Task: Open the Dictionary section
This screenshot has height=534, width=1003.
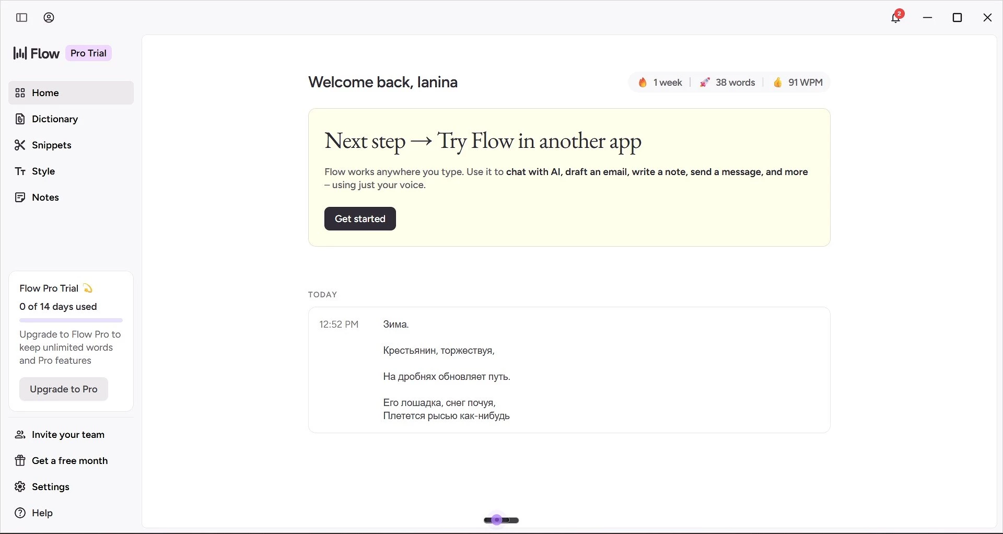Action: click(54, 119)
